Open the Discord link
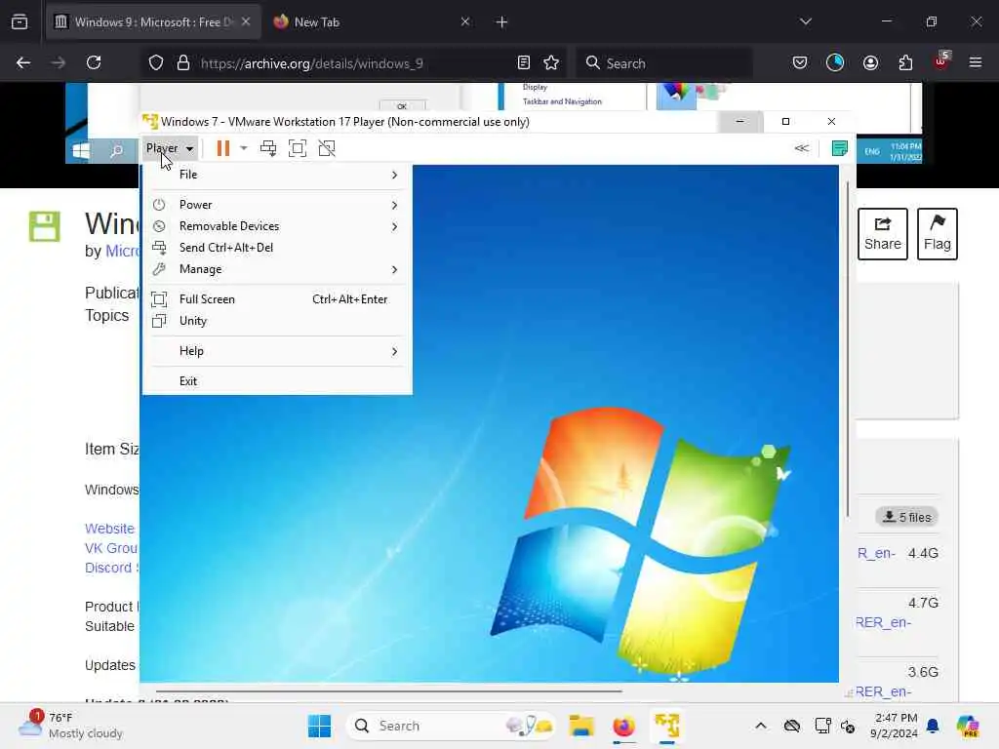 tap(109, 569)
